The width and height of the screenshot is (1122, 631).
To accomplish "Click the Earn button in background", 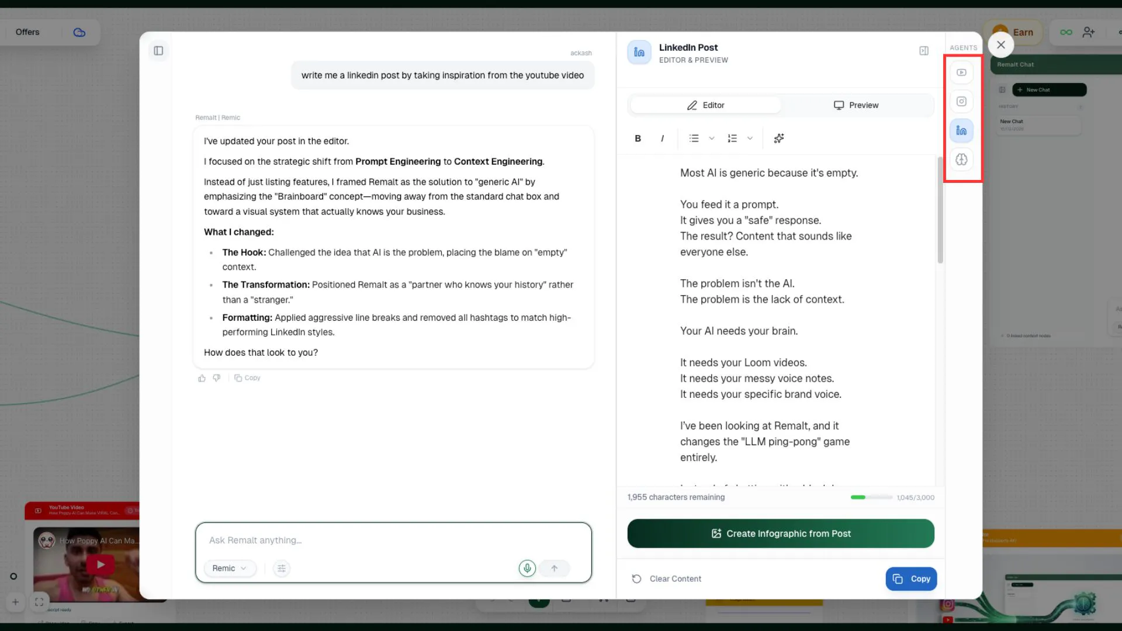I will (1014, 33).
